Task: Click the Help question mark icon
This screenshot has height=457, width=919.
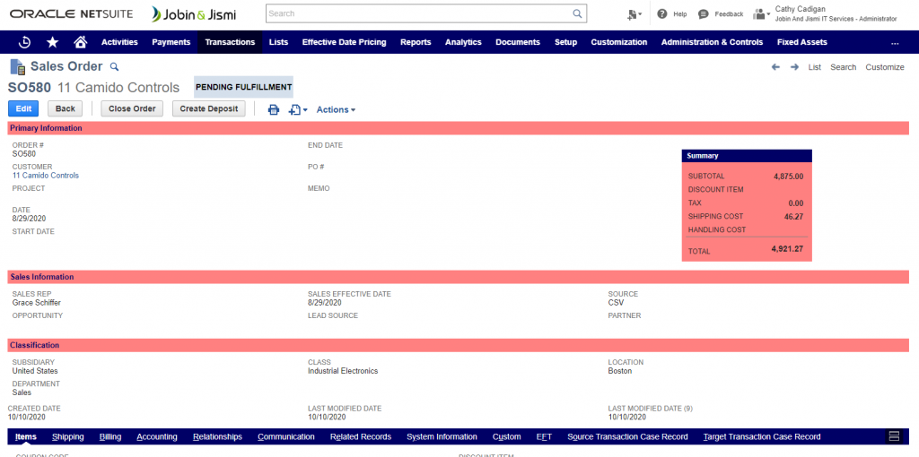Action: (662, 14)
